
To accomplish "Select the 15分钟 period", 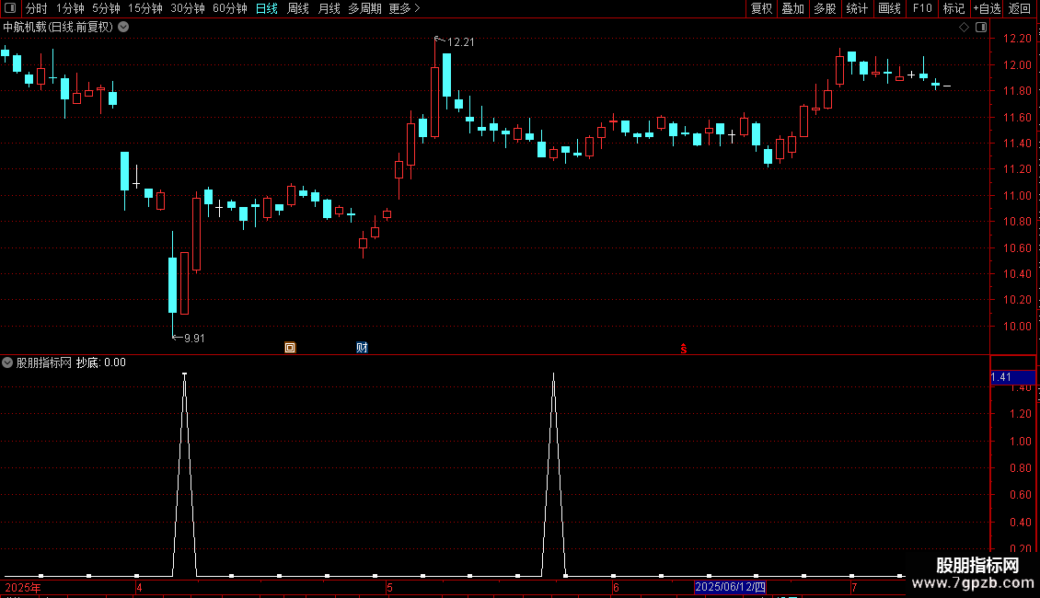I will tap(145, 8).
